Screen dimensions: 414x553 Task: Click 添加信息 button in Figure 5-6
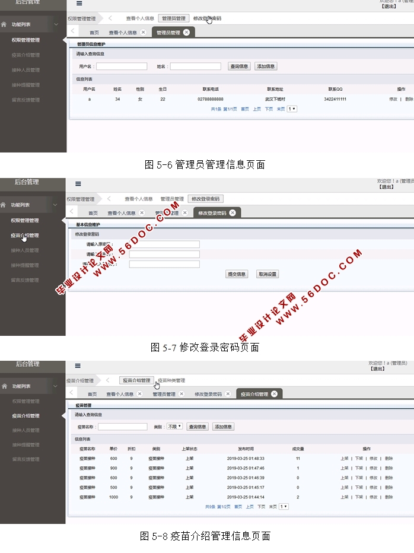(x=266, y=66)
